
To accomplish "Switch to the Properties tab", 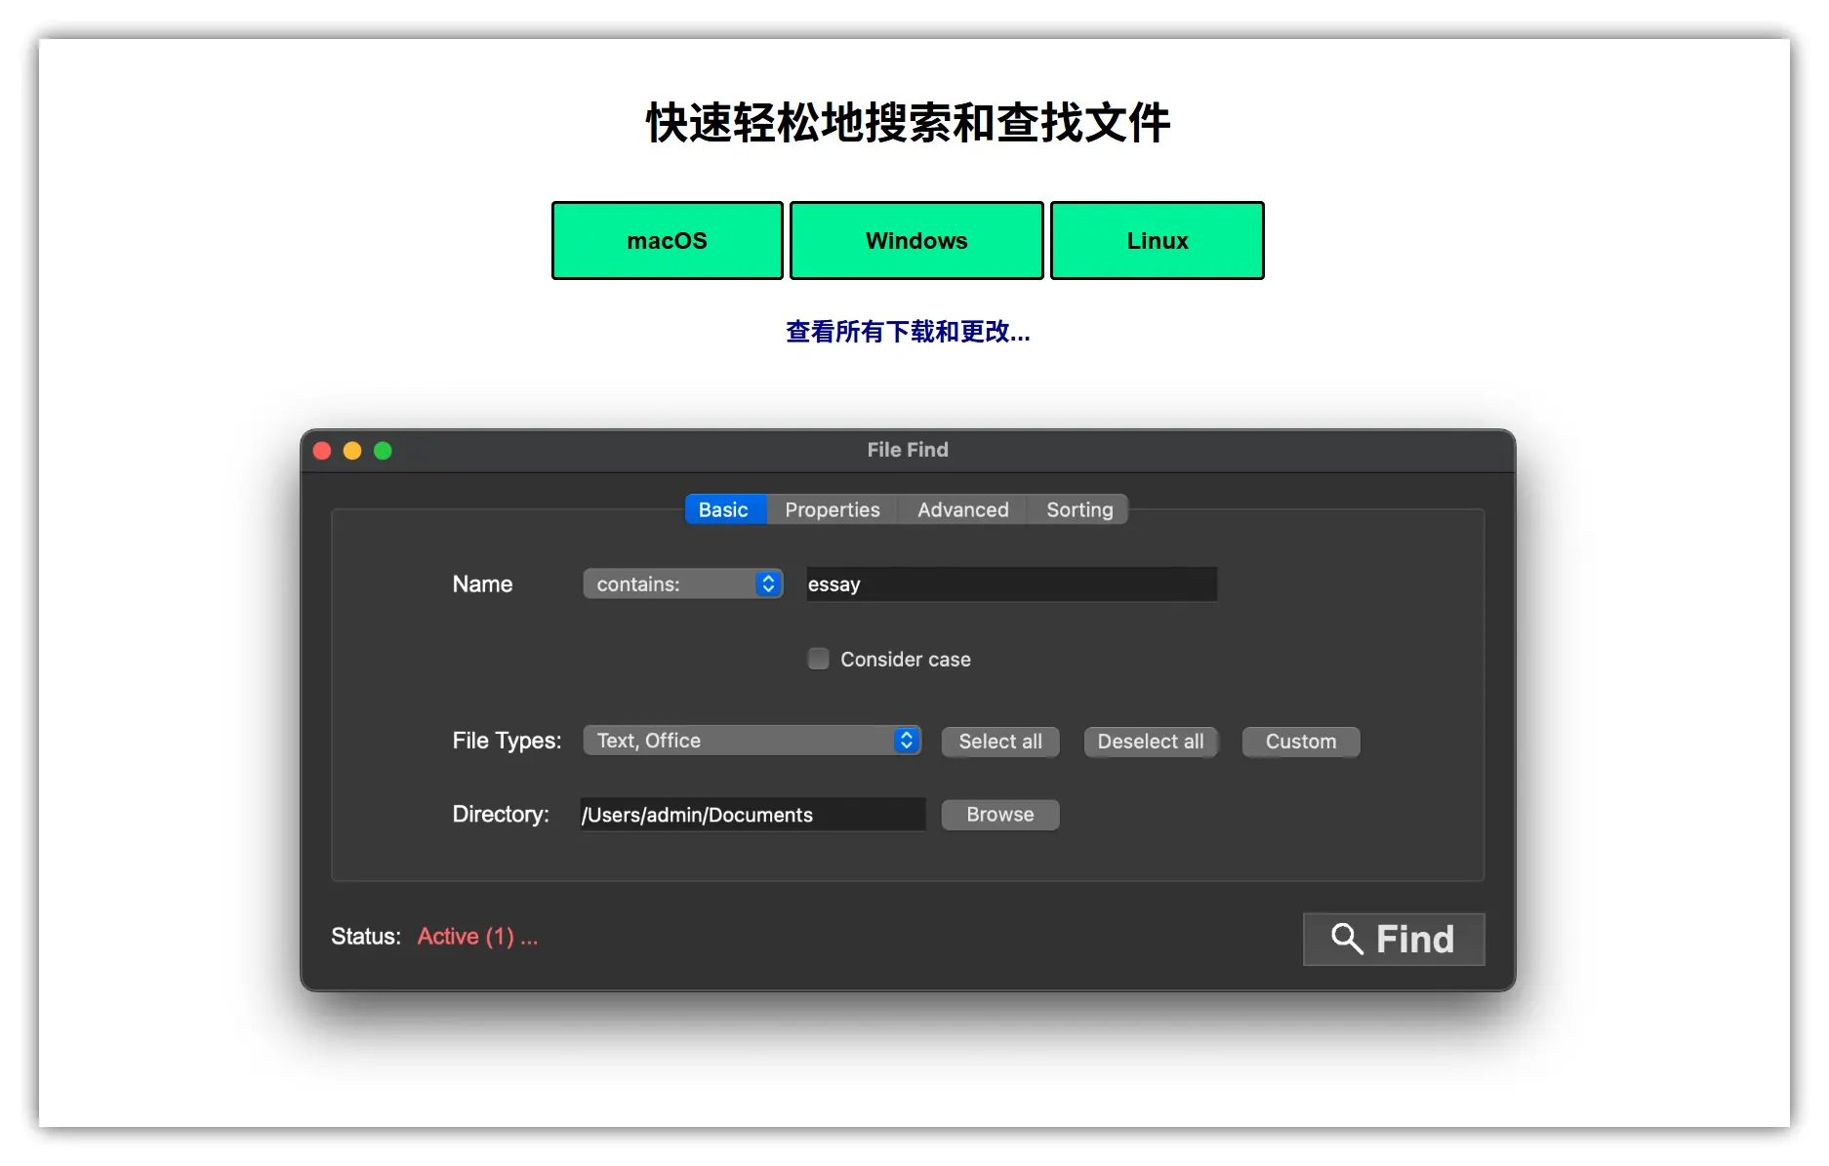I will click(832, 509).
